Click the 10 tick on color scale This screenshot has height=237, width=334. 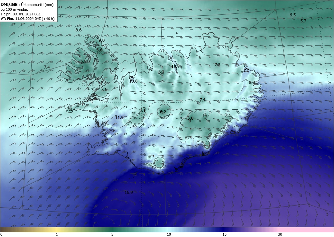[169, 235]
